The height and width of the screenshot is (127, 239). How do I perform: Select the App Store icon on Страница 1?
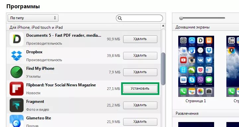coord(192,41)
